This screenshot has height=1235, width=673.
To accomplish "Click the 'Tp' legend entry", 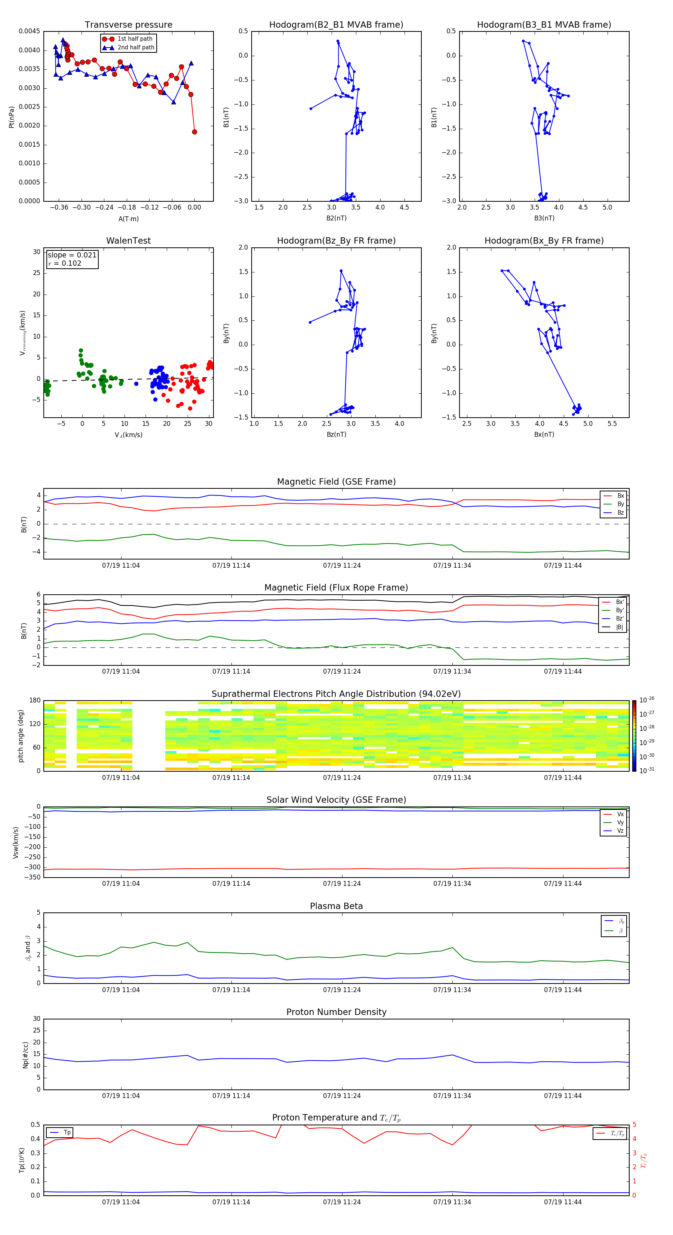I will click(x=60, y=1132).
